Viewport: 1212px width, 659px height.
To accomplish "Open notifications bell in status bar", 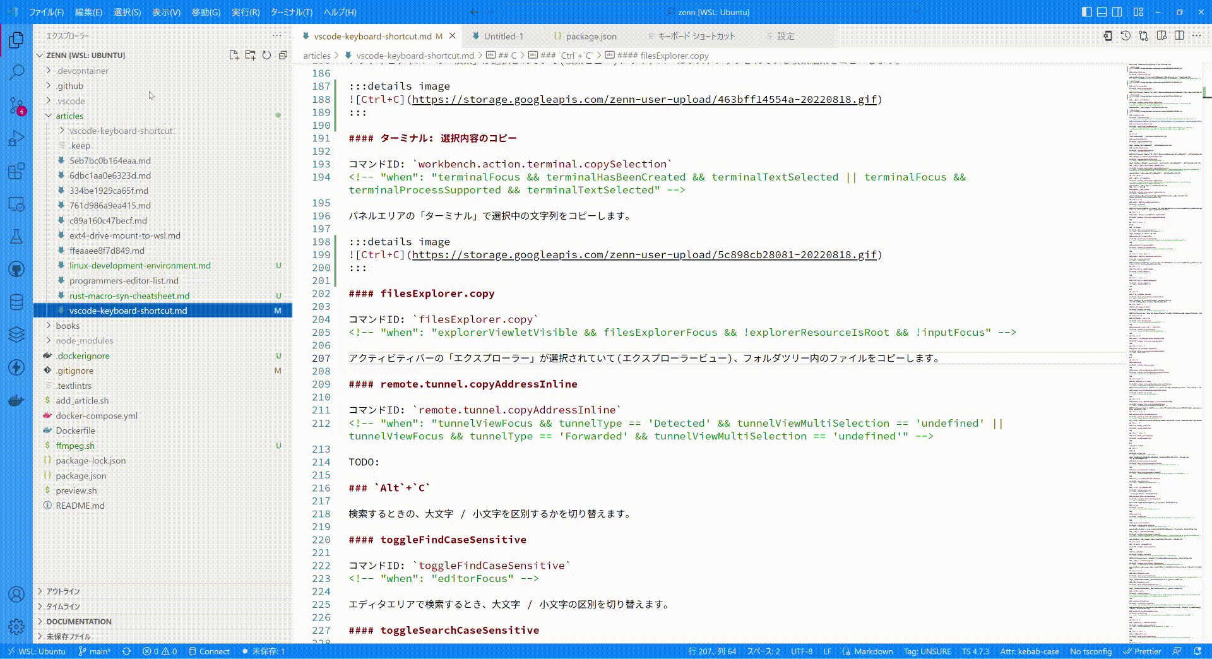I will (x=1197, y=651).
